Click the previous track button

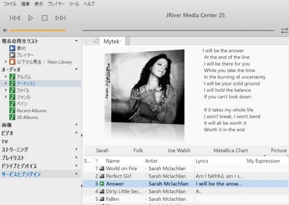pos(15,18)
